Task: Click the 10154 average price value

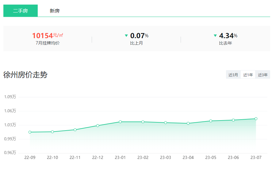Action: pyautogui.click(x=43, y=36)
